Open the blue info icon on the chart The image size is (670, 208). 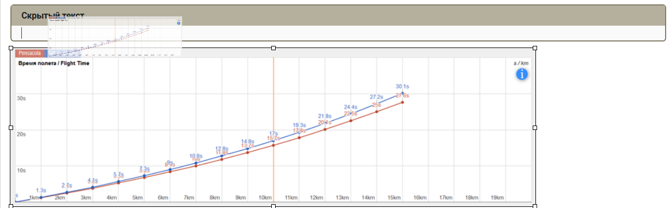coord(522,74)
